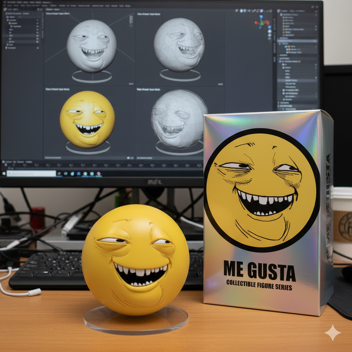Click the pink taskbar app icon

(x=99, y=174)
